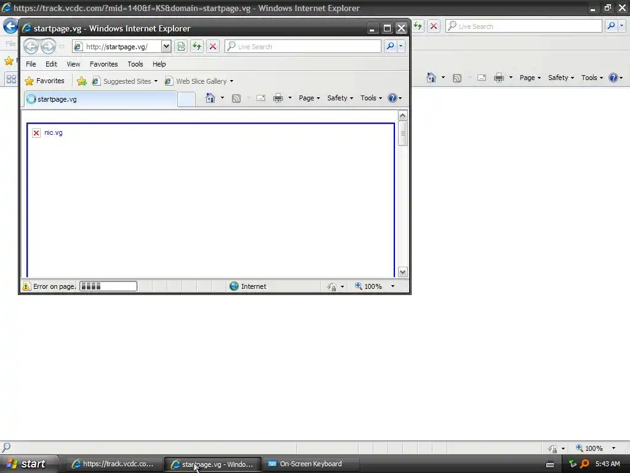Open zoom dropdown arrow in front window
Screen dimensions: 630x473
(393, 286)
